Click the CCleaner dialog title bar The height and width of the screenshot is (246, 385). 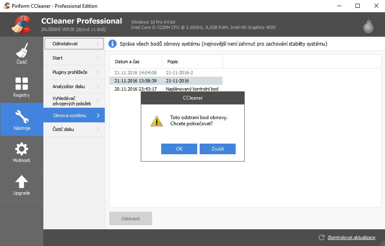coord(193,98)
